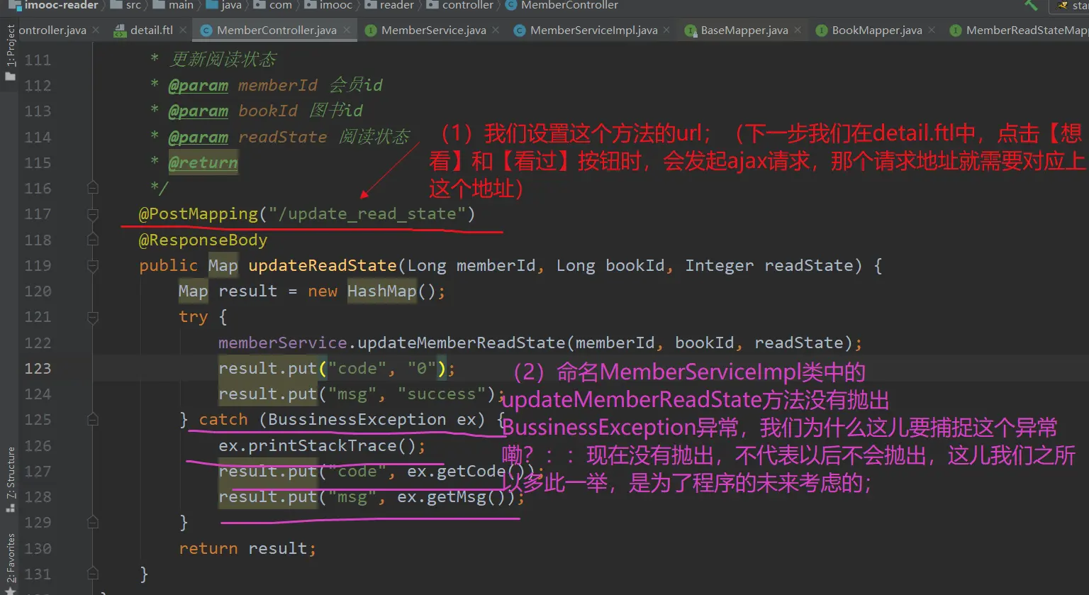The height and width of the screenshot is (595, 1089).
Task: Click the "success" string on line 124
Action: tap(441, 394)
